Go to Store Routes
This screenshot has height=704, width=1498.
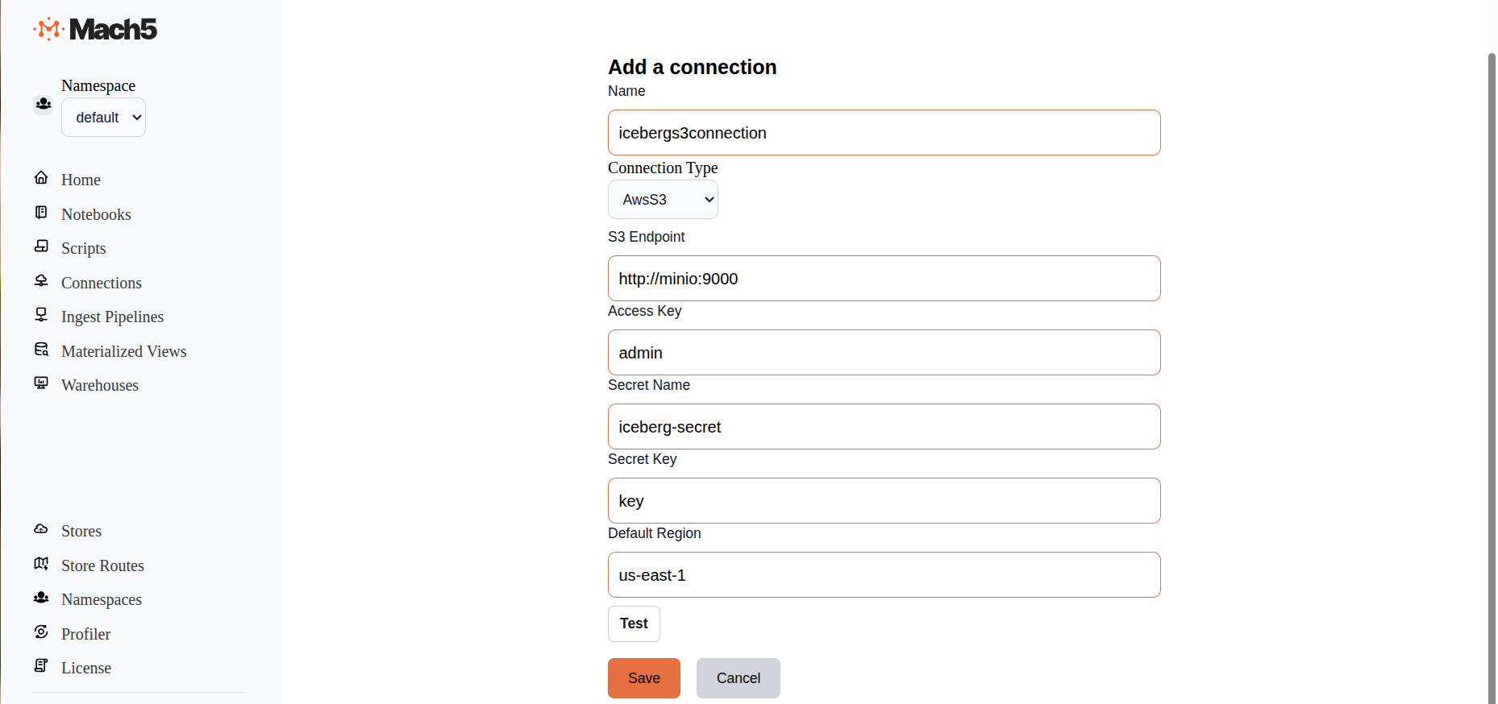pyautogui.click(x=102, y=565)
